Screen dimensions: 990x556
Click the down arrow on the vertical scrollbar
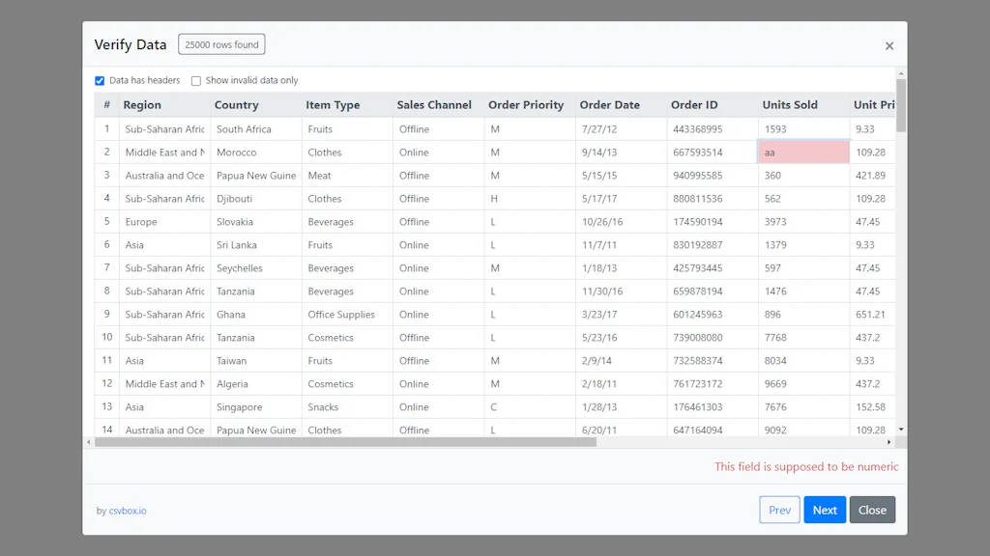coord(901,429)
